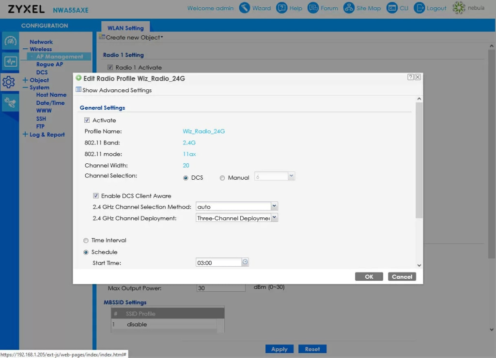Screen dimensions: 496x358
Task: Toggle Enable DCS Client Aware checkbox
Action: 96,196
